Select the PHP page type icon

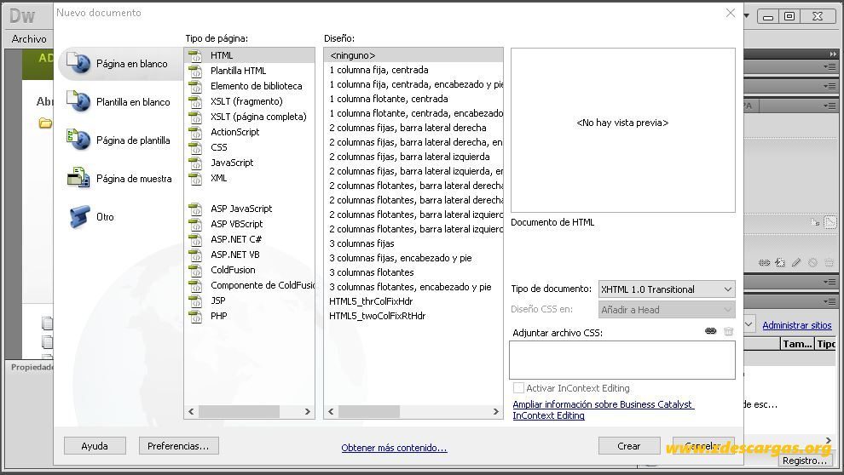pos(195,316)
